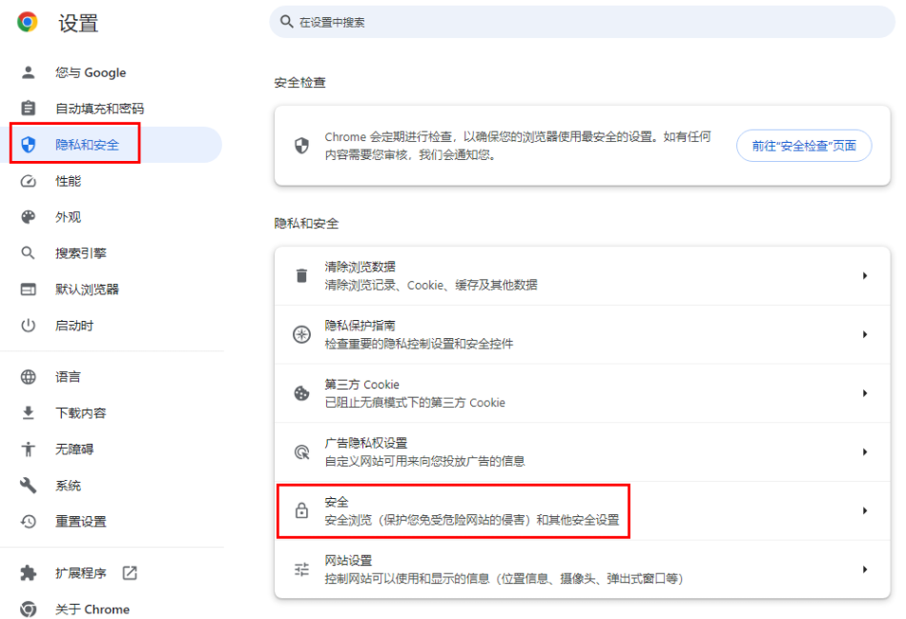Open the 广告隐私权设置 option
The height and width of the screenshot is (619, 906).
coord(582,452)
